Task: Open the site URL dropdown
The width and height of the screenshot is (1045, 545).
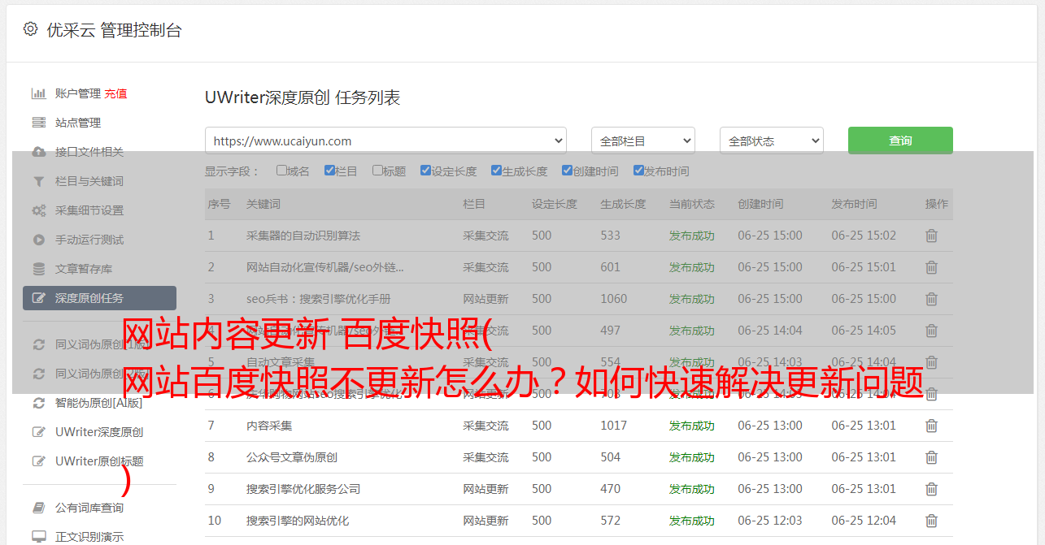Action: 385,141
